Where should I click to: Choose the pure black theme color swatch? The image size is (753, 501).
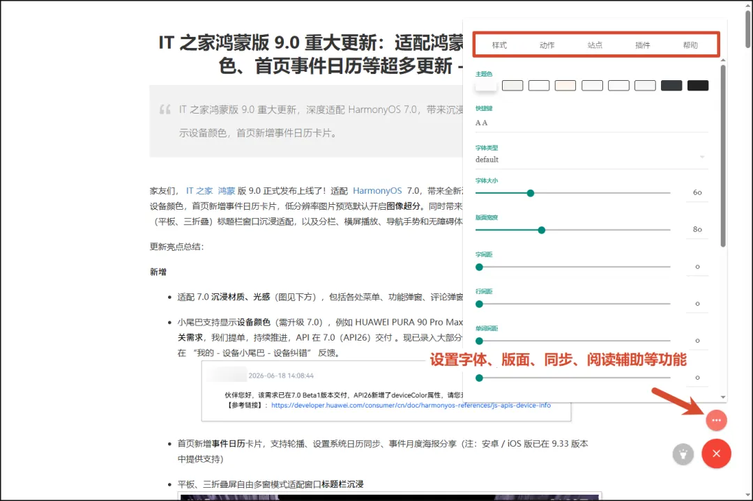(x=698, y=86)
